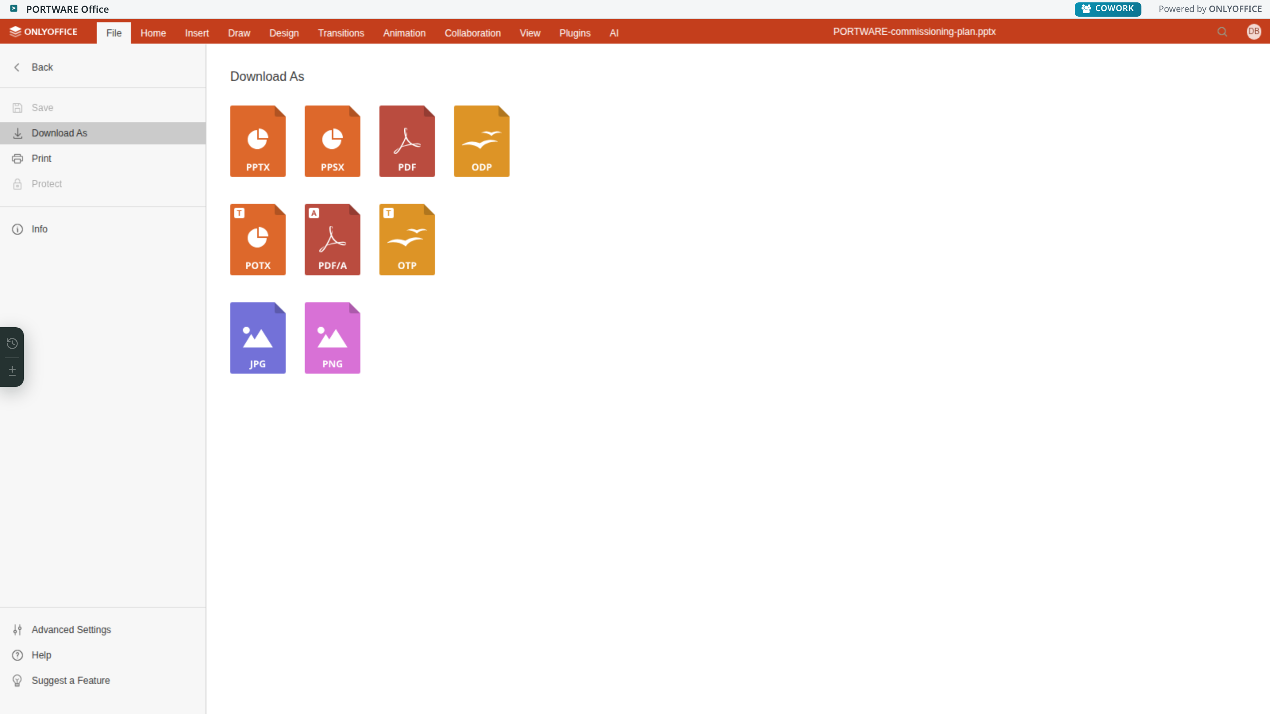1270x714 pixels.
Task: Open Advanced Settings
Action: point(102,630)
